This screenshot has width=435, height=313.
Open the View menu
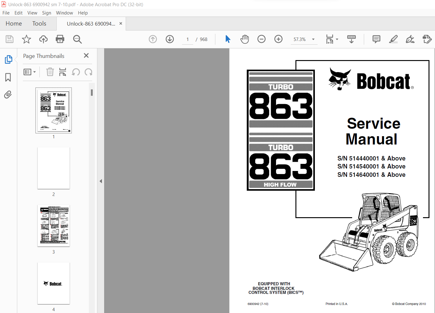32,13
